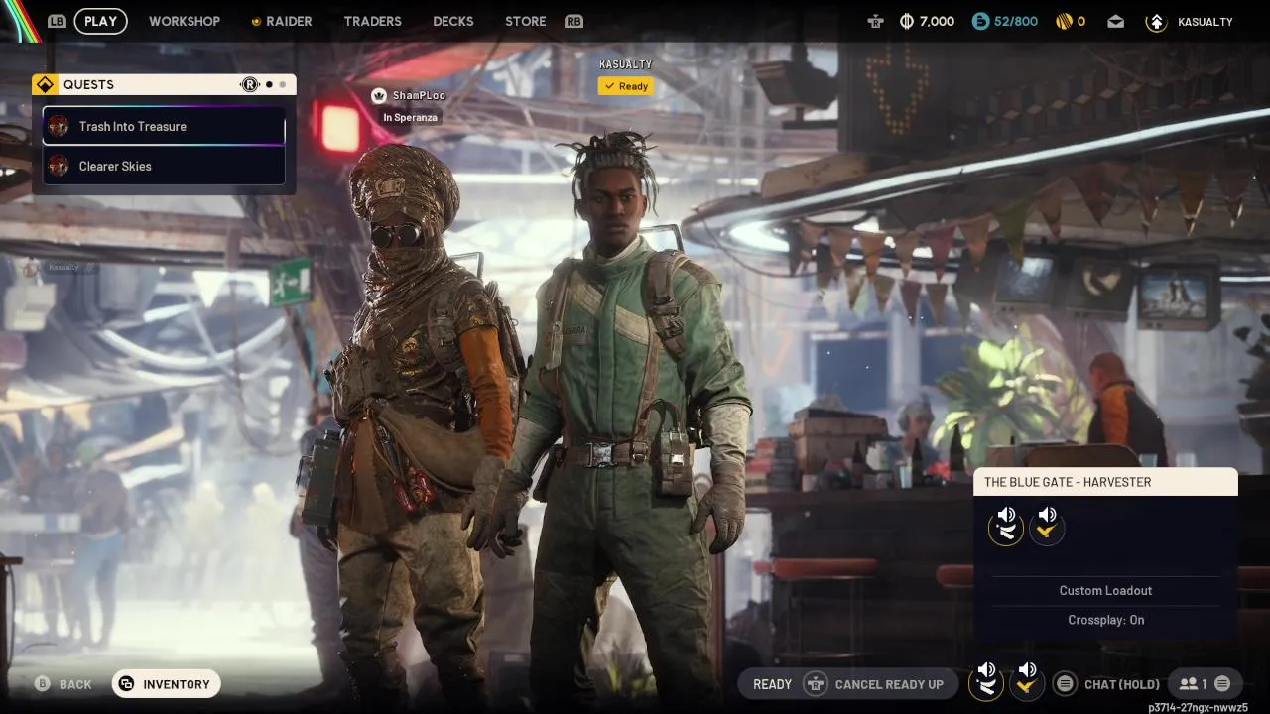This screenshot has width=1270, height=714.
Task: Toggle first voice icon in Blue Gate panel
Action: coord(1006,526)
